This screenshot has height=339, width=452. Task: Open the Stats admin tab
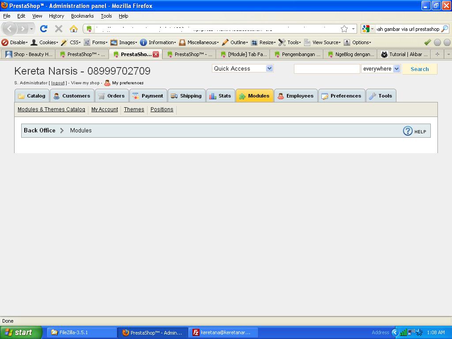point(221,96)
